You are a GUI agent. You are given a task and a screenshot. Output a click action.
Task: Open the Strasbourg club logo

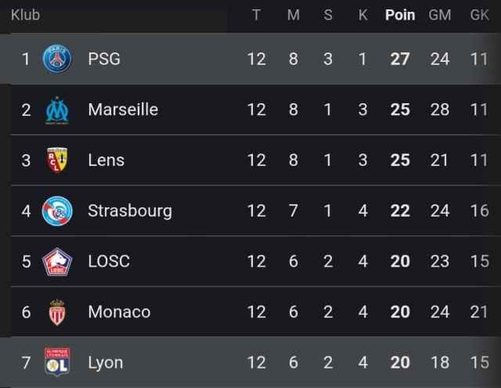click(56, 211)
